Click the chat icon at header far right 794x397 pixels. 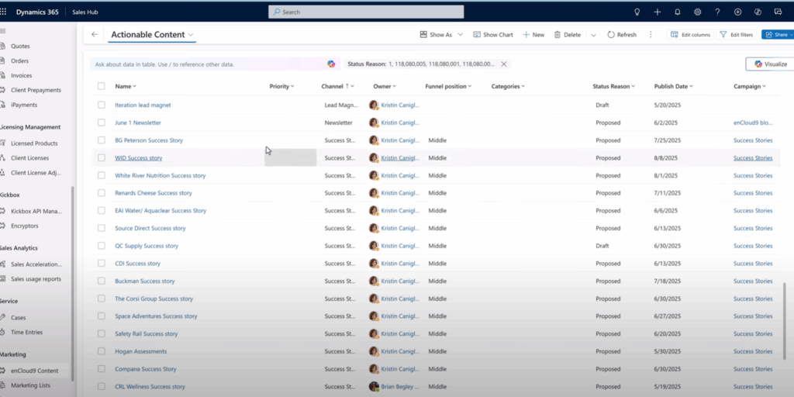pyautogui.click(x=778, y=12)
